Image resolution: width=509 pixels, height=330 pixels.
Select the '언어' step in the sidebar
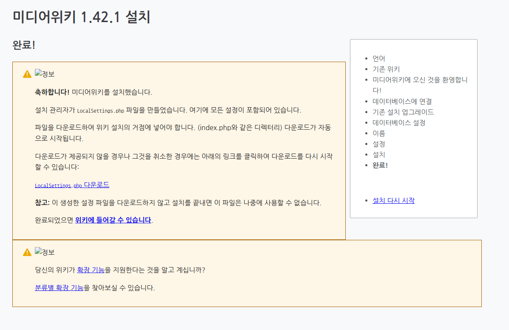[x=378, y=58]
